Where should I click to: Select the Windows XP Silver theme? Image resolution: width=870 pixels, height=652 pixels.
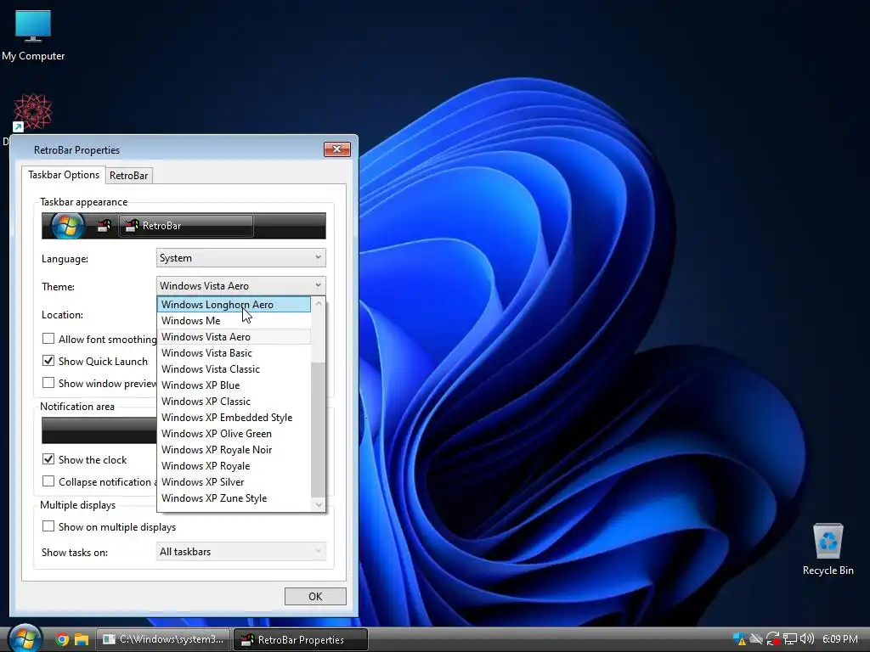pos(234,482)
